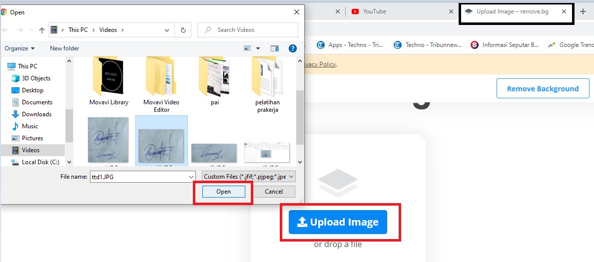Click the change view icon
Image resolution: width=594 pixels, height=262 pixels.
[x=247, y=48]
